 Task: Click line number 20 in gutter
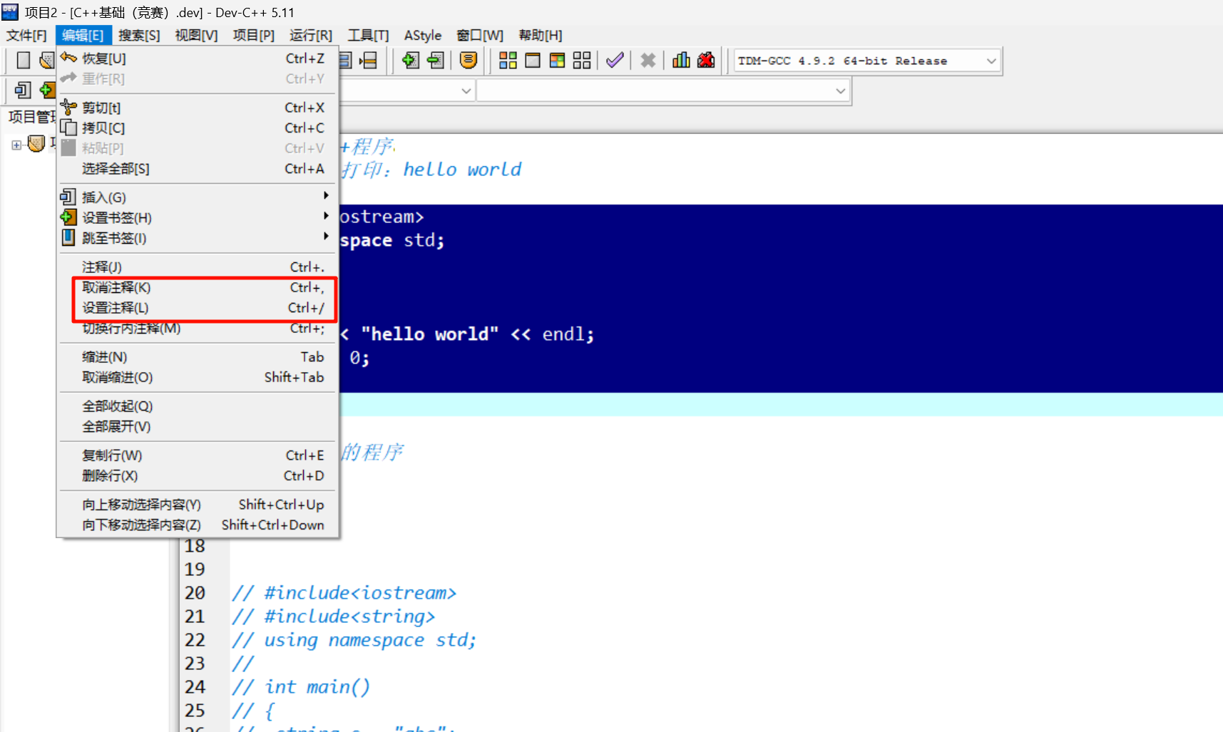tap(195, 593)
